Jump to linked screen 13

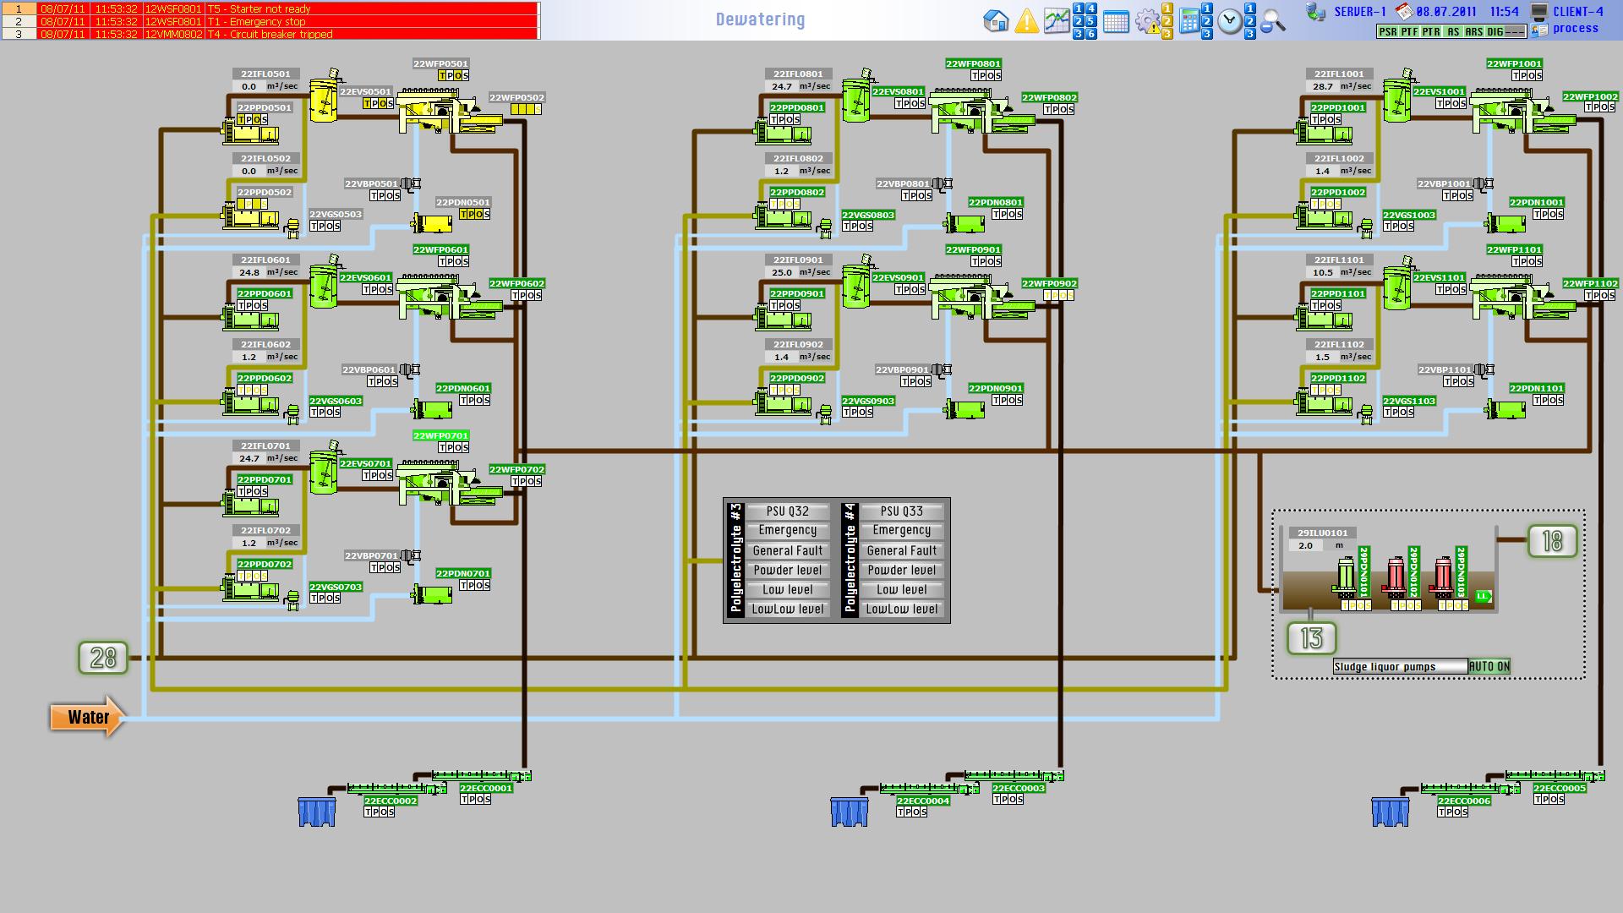[x=1311, y=638]
